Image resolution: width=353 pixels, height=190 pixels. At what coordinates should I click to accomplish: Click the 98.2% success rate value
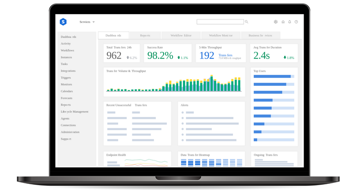pos(160,55)
